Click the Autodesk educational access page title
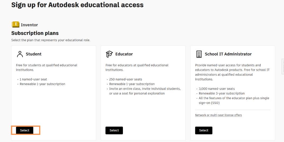 pos(77,5)
